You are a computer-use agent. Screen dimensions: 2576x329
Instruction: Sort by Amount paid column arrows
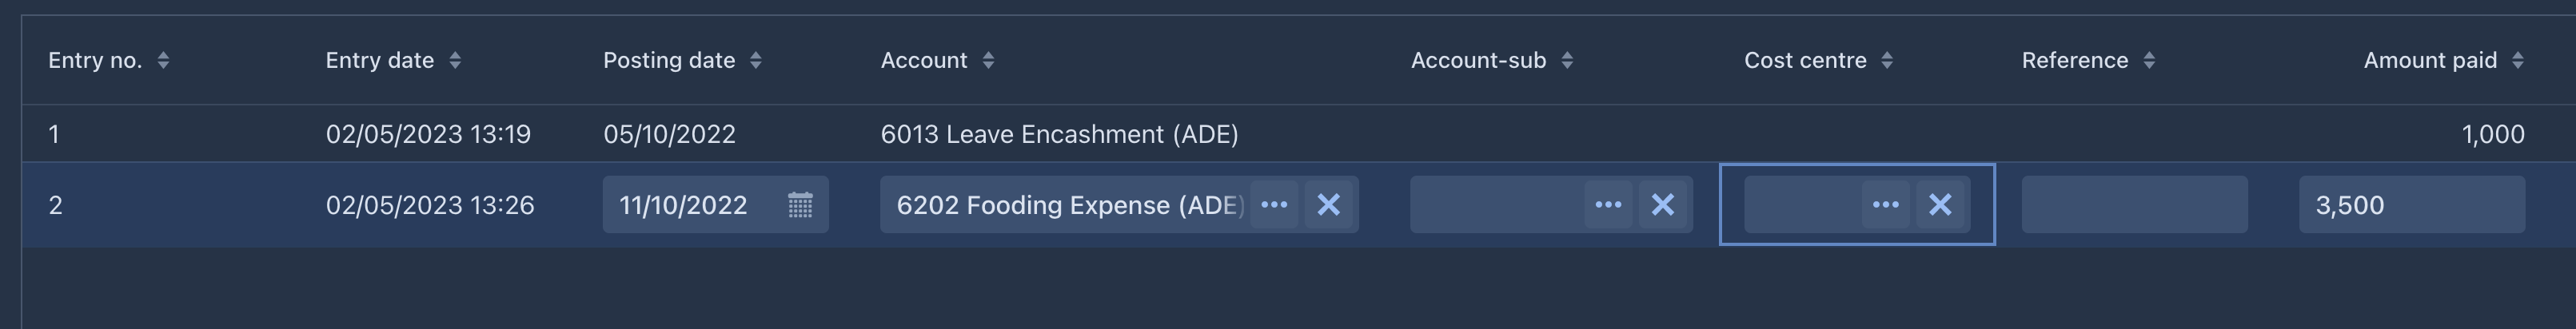tap(2518, 60)
